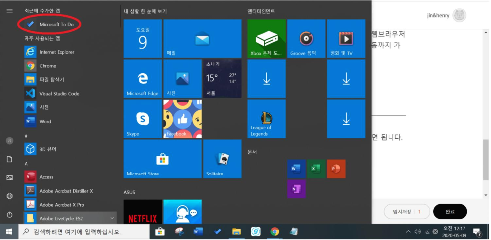Jump to the letter A section header
Image resolution: width=491 pixels, height=240 pixels.
(26, 164)
